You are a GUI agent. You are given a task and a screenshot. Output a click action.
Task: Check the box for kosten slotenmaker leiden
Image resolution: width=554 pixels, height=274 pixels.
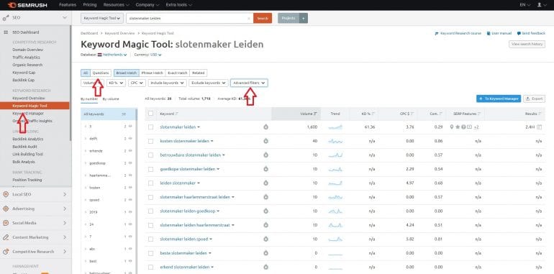(x=151, y=141)
